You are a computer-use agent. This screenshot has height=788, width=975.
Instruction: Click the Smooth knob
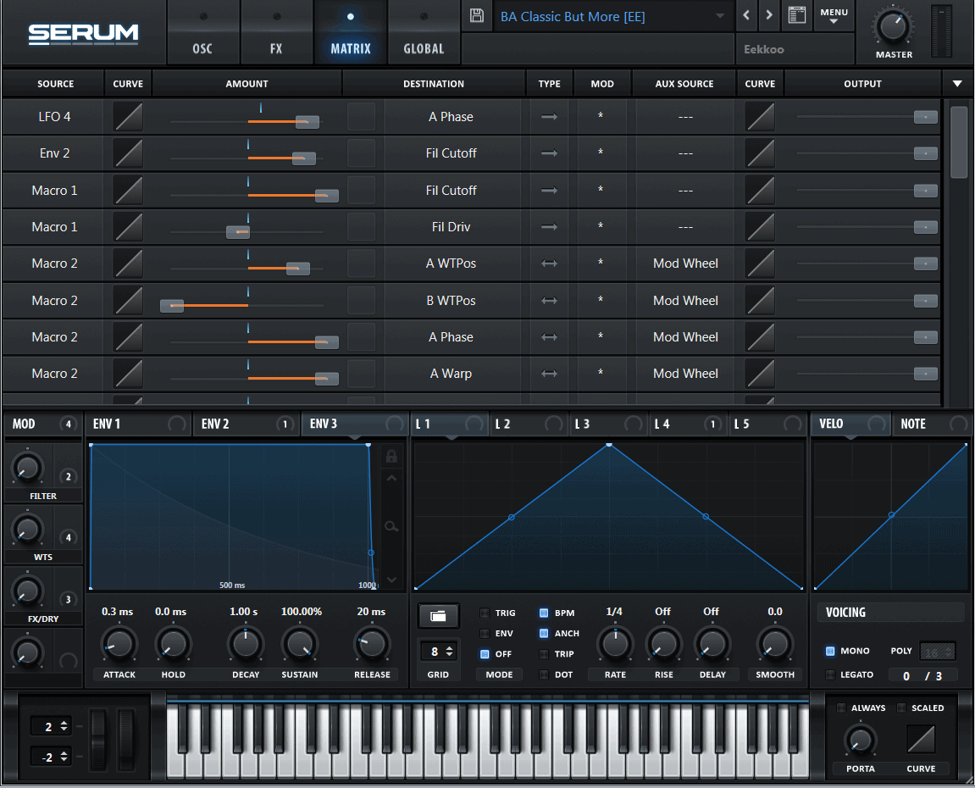click(x=775, y=644)
